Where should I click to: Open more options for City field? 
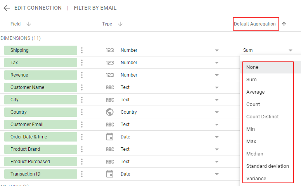tap(82, 100)
